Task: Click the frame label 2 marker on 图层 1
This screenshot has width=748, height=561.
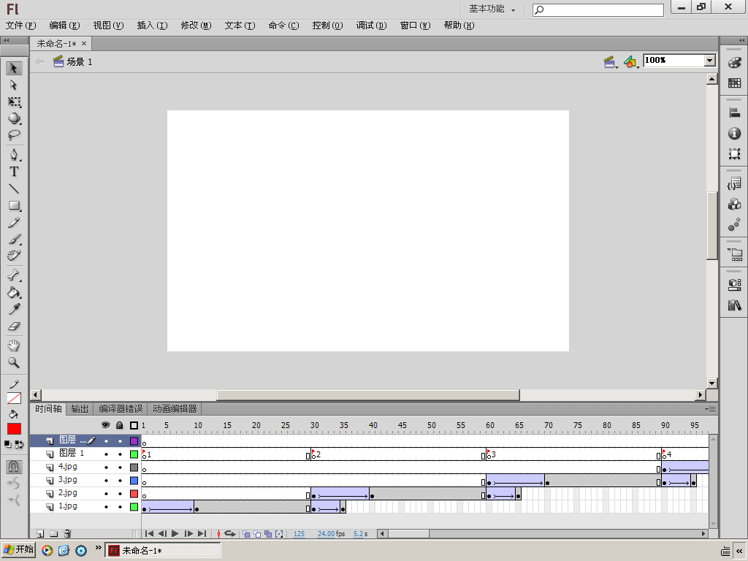Action: point(316,454)
